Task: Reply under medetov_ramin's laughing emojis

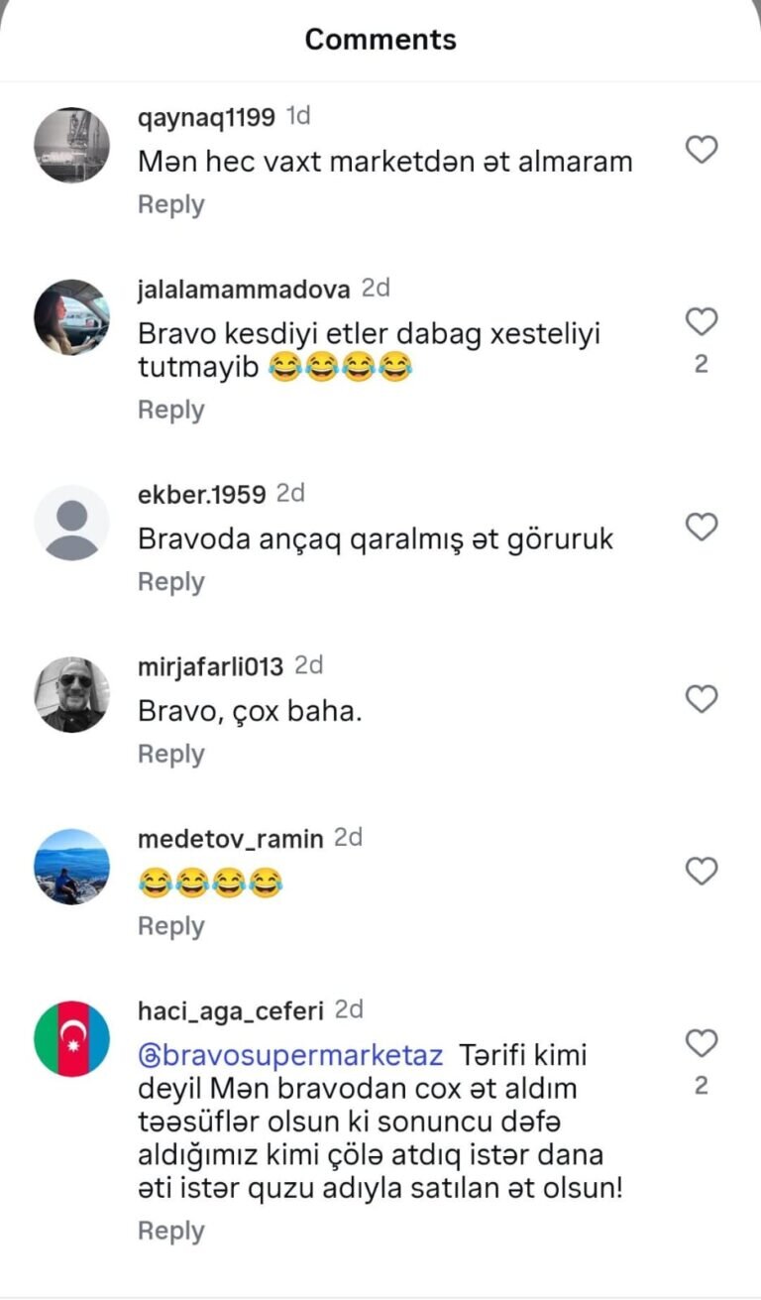Action: (170, 926)
